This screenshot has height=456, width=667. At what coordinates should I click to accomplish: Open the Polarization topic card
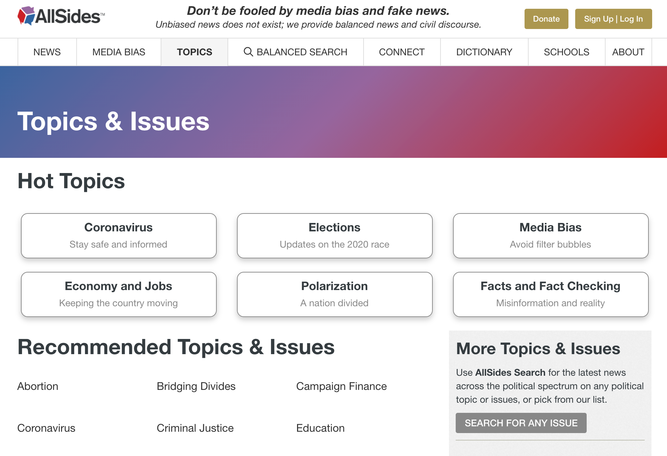point(335,294)
